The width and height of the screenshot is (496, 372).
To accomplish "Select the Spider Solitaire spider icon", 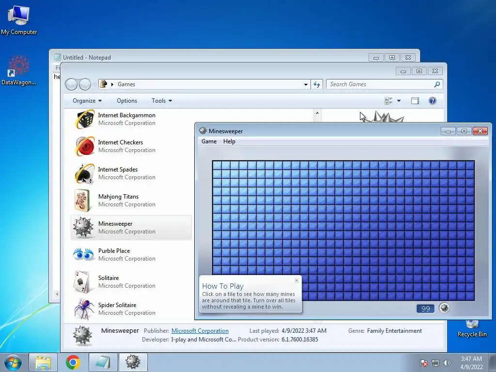I will [84, 309].
